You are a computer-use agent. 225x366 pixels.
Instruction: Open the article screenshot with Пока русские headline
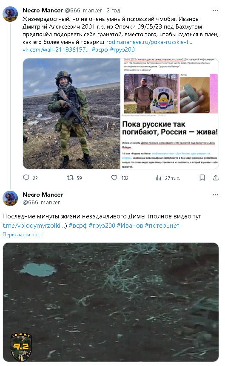tap(170, 113)
